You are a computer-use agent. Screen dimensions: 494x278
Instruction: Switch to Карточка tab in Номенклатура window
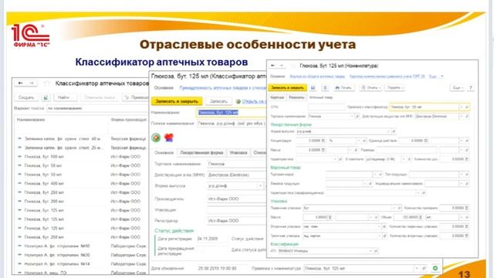(x=277, y=97)
